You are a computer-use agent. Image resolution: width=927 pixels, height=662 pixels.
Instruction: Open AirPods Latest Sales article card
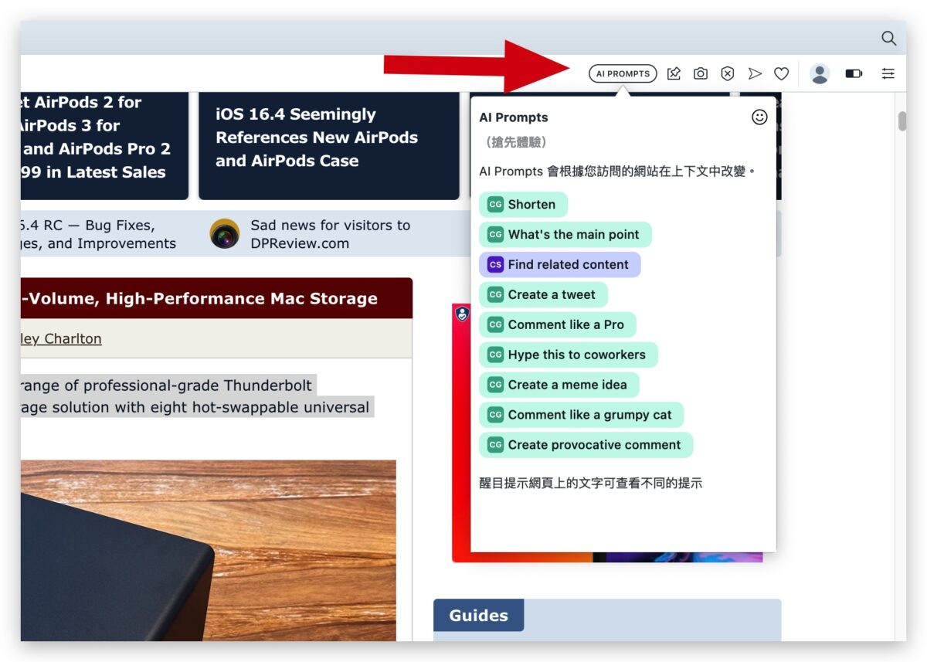point(104,145)
